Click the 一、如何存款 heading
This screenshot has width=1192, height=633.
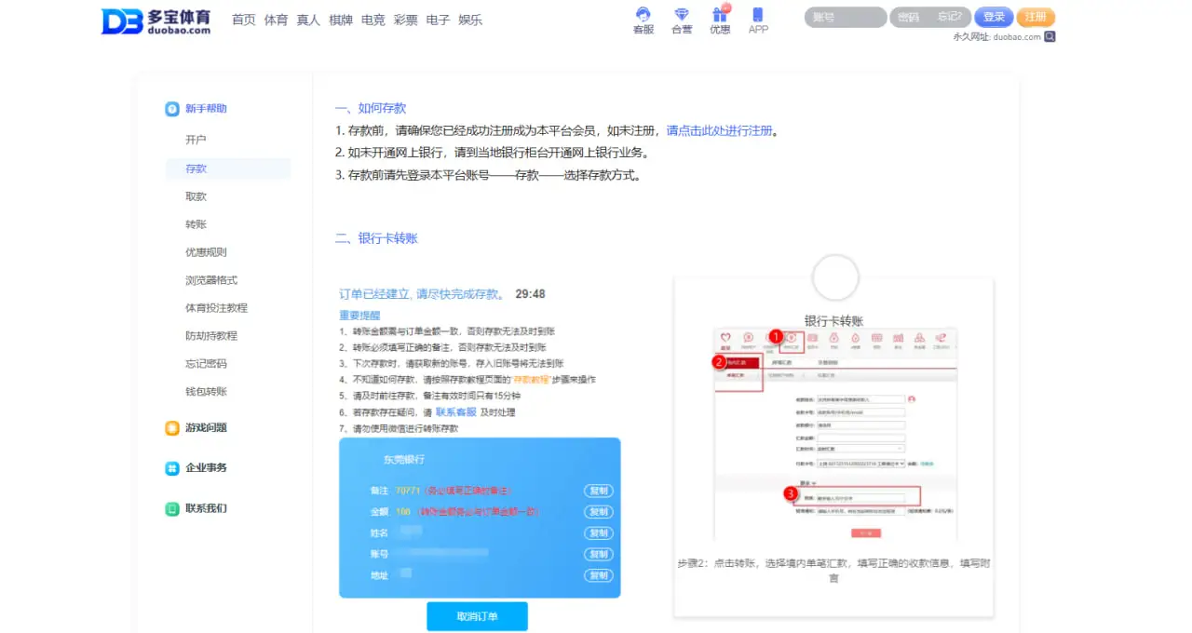371,109
